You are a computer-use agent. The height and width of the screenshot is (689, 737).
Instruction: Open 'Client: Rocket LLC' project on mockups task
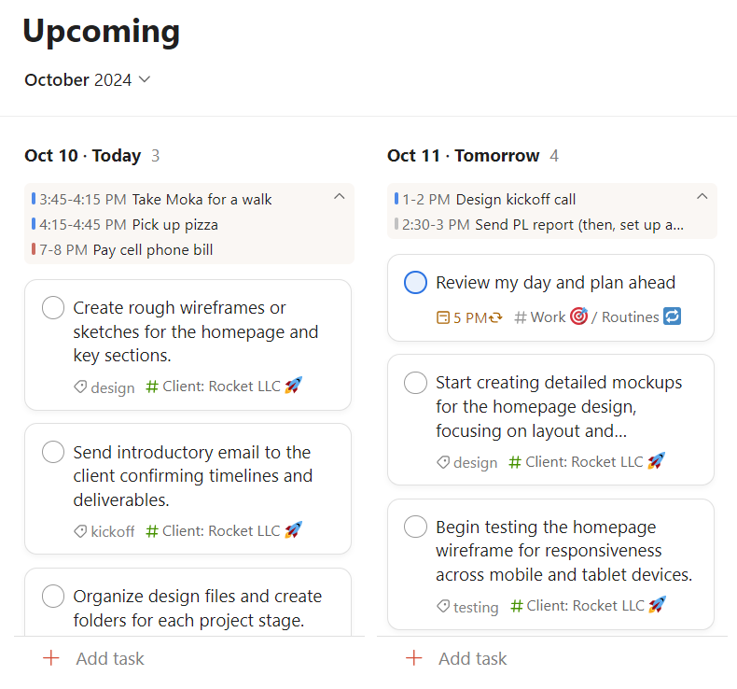(x=584, y=461)
